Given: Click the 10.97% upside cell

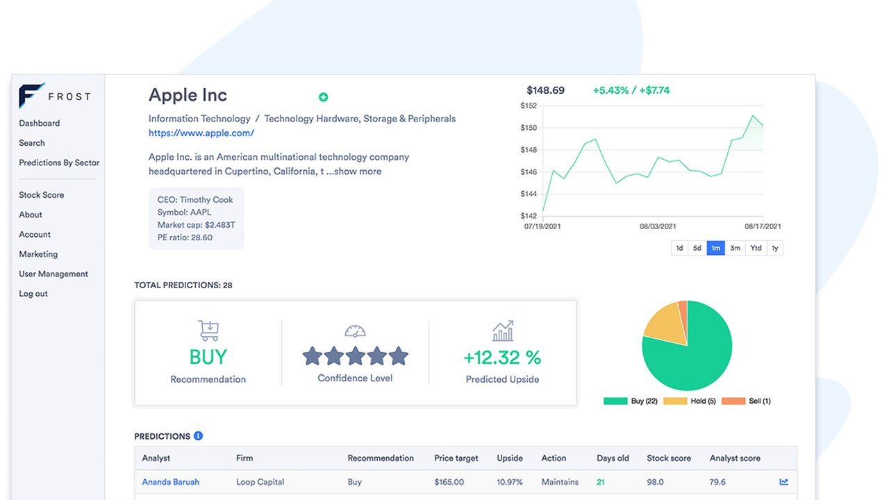Looking at the screenshot, I should click(x=510, y=482).
